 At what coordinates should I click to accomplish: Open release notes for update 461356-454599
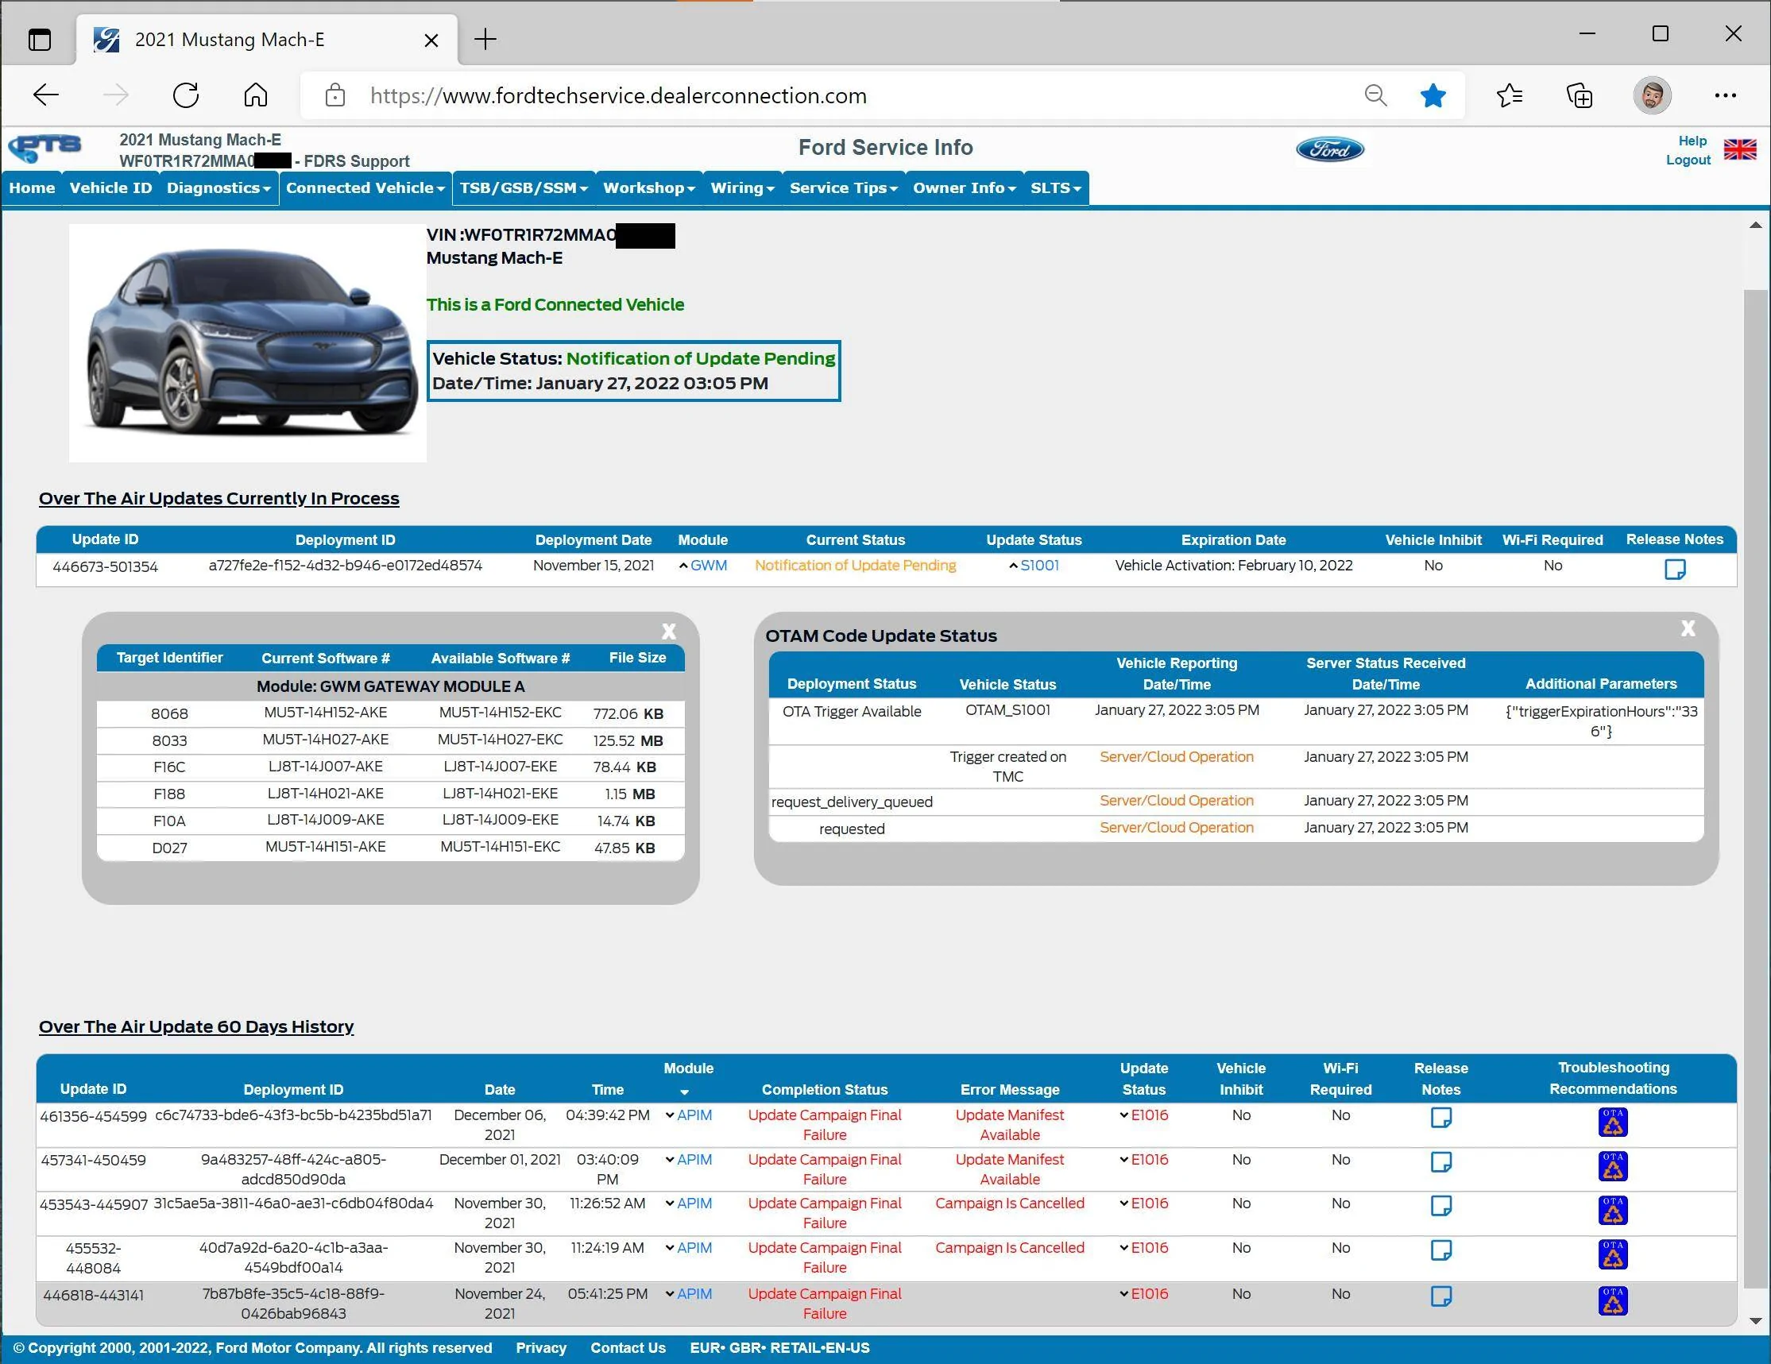1440,1118
